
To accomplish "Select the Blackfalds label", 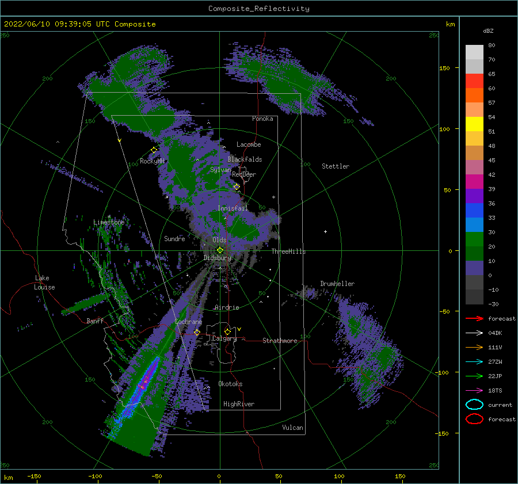I will pyautogui.click(x=245, y=159).
